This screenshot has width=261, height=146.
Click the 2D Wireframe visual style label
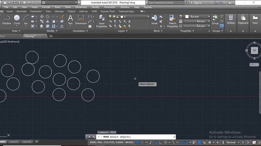[11, 42]
